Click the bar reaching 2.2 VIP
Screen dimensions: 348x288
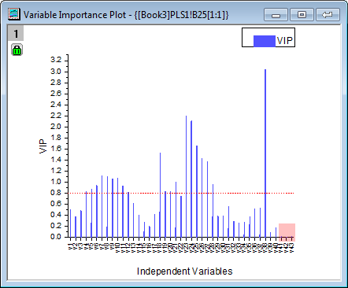coord(187,176)
